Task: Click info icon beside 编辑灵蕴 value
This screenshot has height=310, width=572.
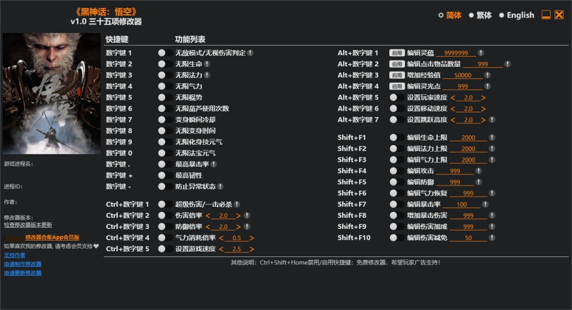Action: [x=481, y=53]
